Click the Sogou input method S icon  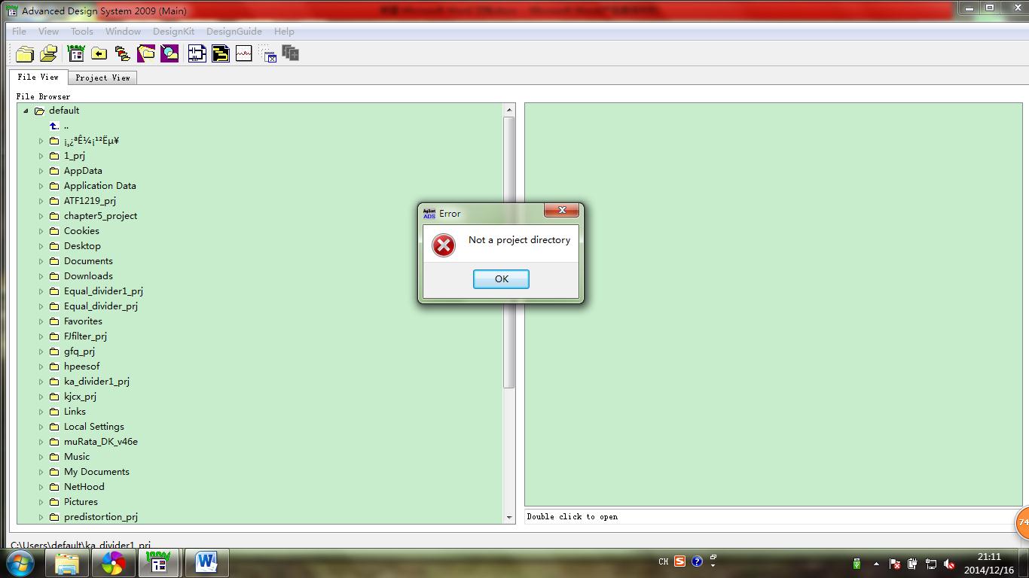[679, 561]
